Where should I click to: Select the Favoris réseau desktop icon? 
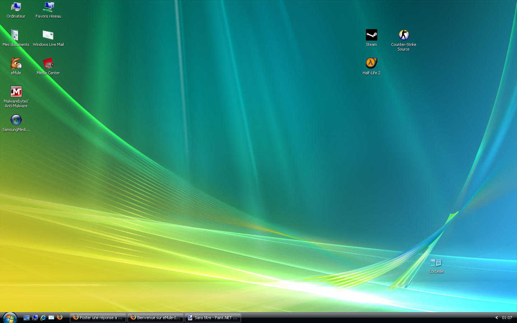point(48,10)
